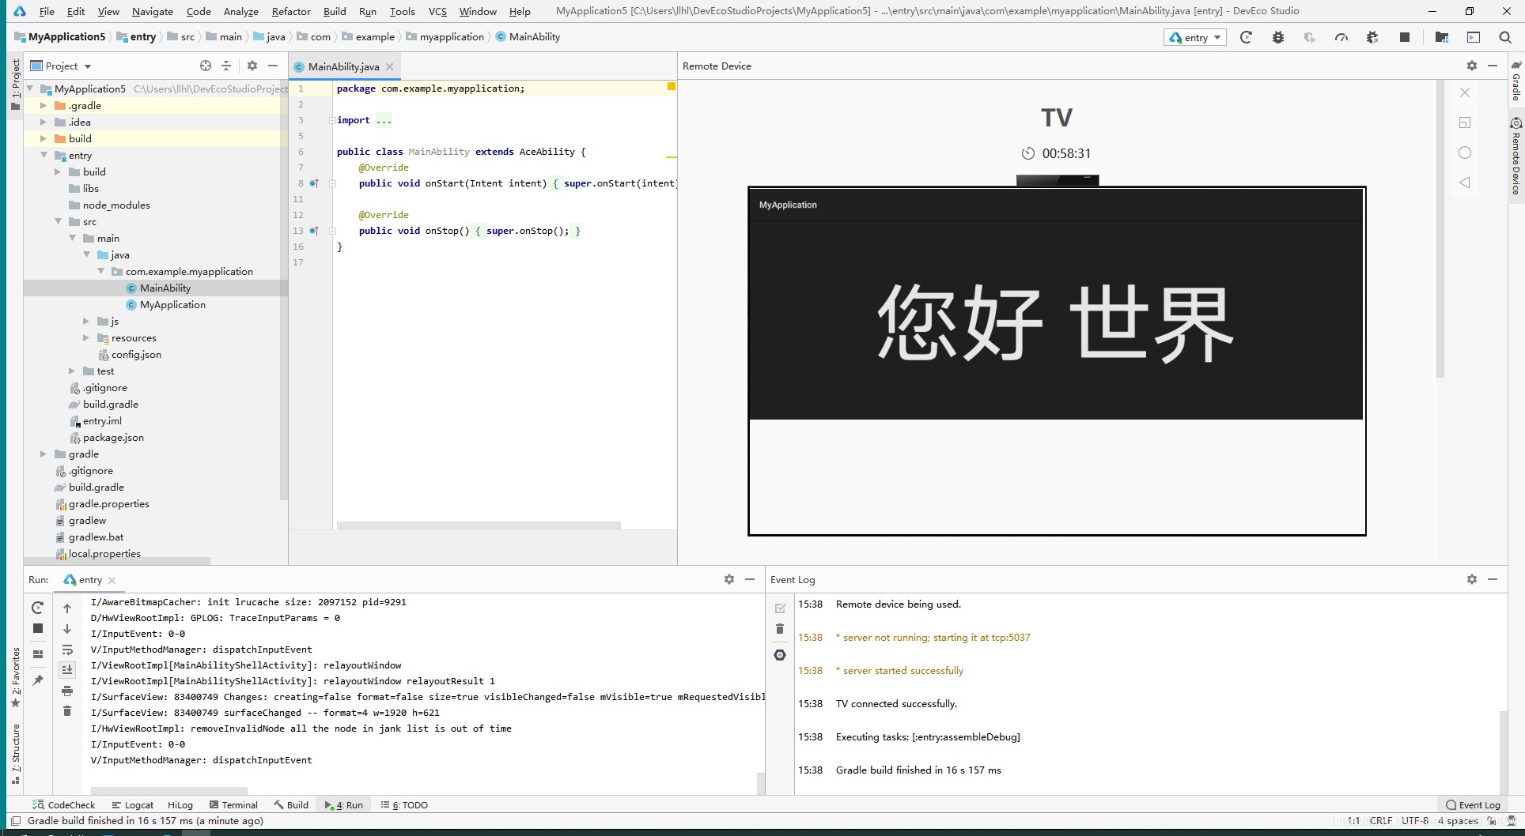Close the remote TV device with X icon
The image size is (1525, 836).
click(1465, 92)
